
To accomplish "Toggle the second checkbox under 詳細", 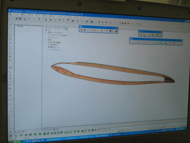I will pos(49,45).
